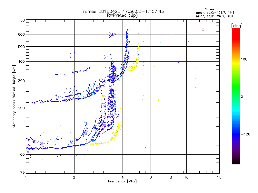Click the 'mean, sd,O:-101.7, 14.3' line
The image size is (258, 193).
(215, 13)
